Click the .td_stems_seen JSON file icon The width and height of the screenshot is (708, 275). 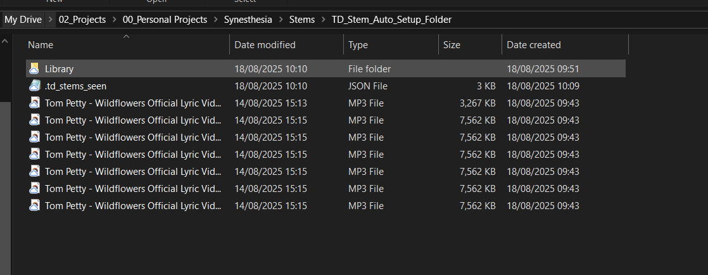point(34,86)
